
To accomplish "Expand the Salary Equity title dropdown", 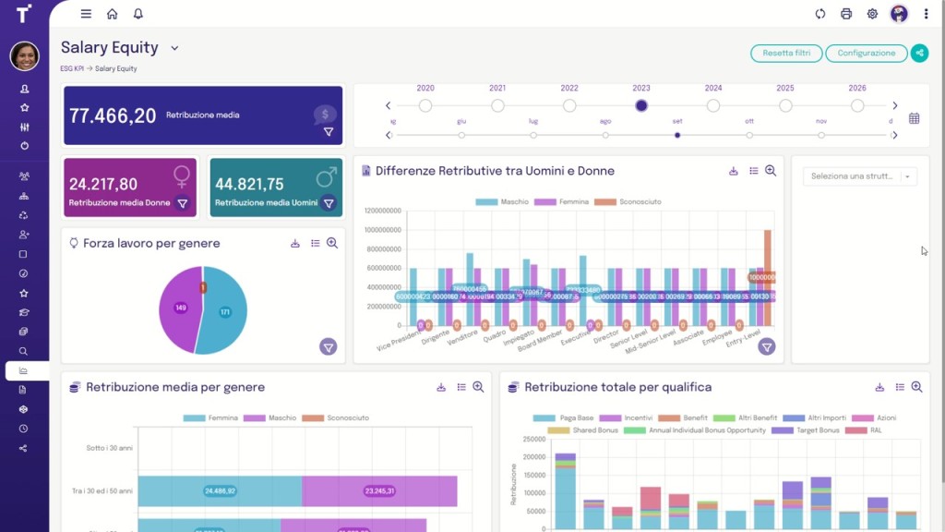I will tap(174, 48).
